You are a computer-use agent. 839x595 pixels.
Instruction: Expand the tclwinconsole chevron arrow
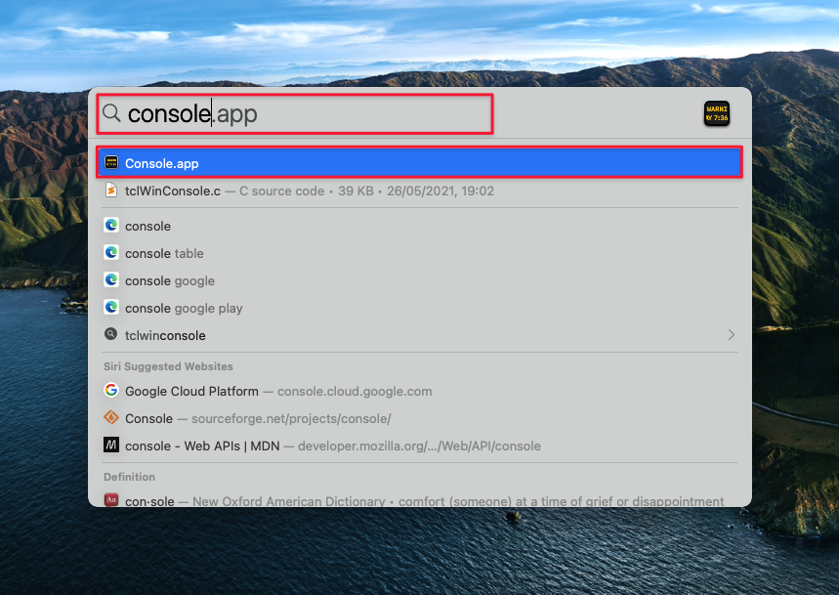[731, 335]
